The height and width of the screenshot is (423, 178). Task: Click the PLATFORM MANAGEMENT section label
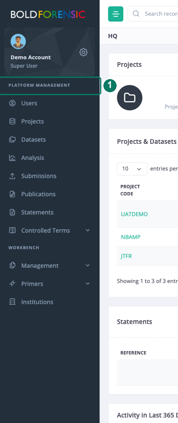(39, 85)
